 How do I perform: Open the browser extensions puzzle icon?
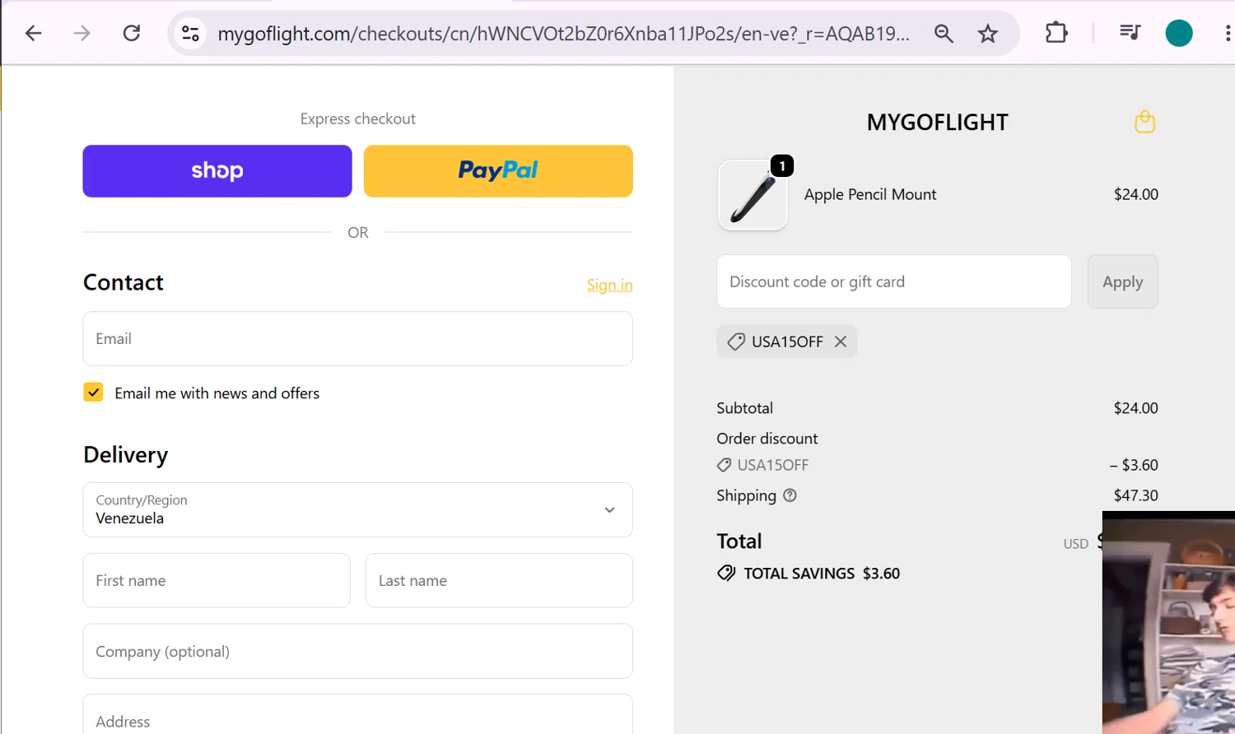(x=1056, y=33)
